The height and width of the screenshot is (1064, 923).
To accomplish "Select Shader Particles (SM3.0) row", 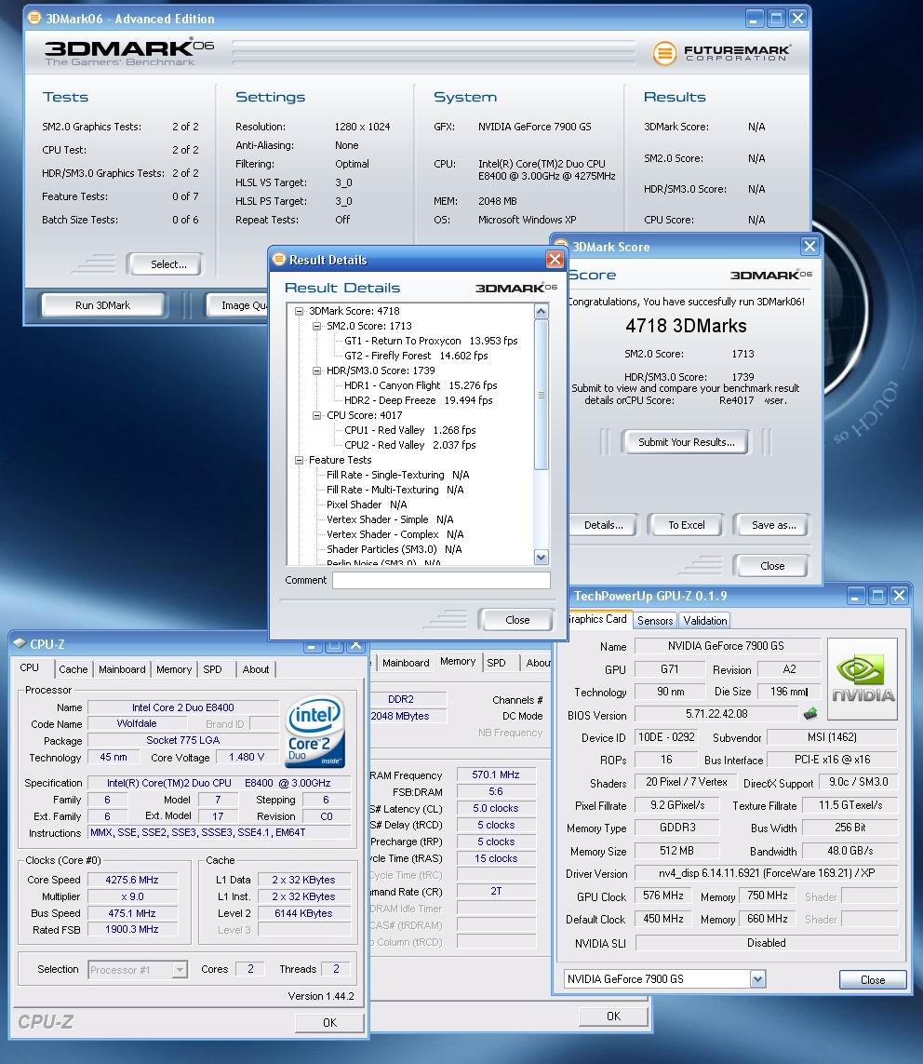I will (394, 549).
